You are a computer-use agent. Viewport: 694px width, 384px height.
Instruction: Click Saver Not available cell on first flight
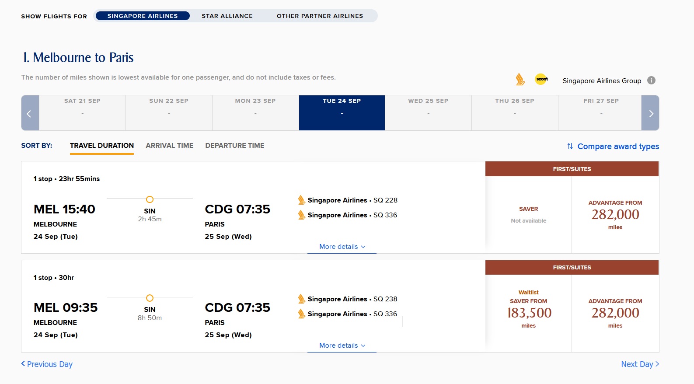click(x=529, y=215)
